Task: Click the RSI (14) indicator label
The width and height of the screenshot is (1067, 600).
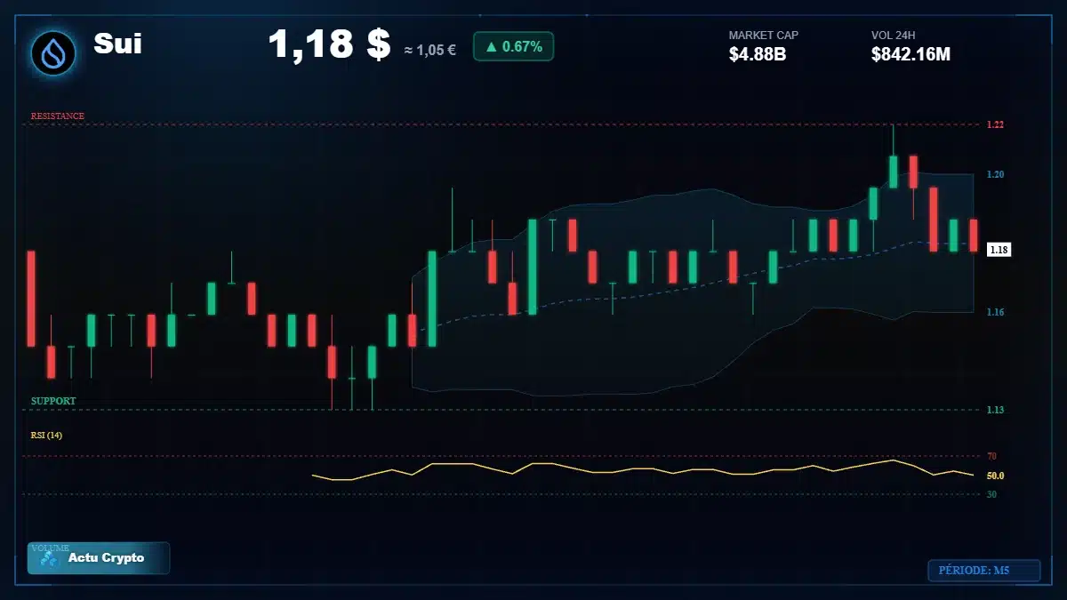Action: [46, 435]
